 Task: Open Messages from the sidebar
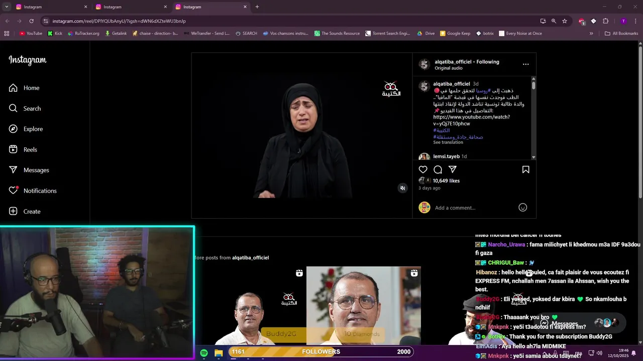[x=29, y=170]
